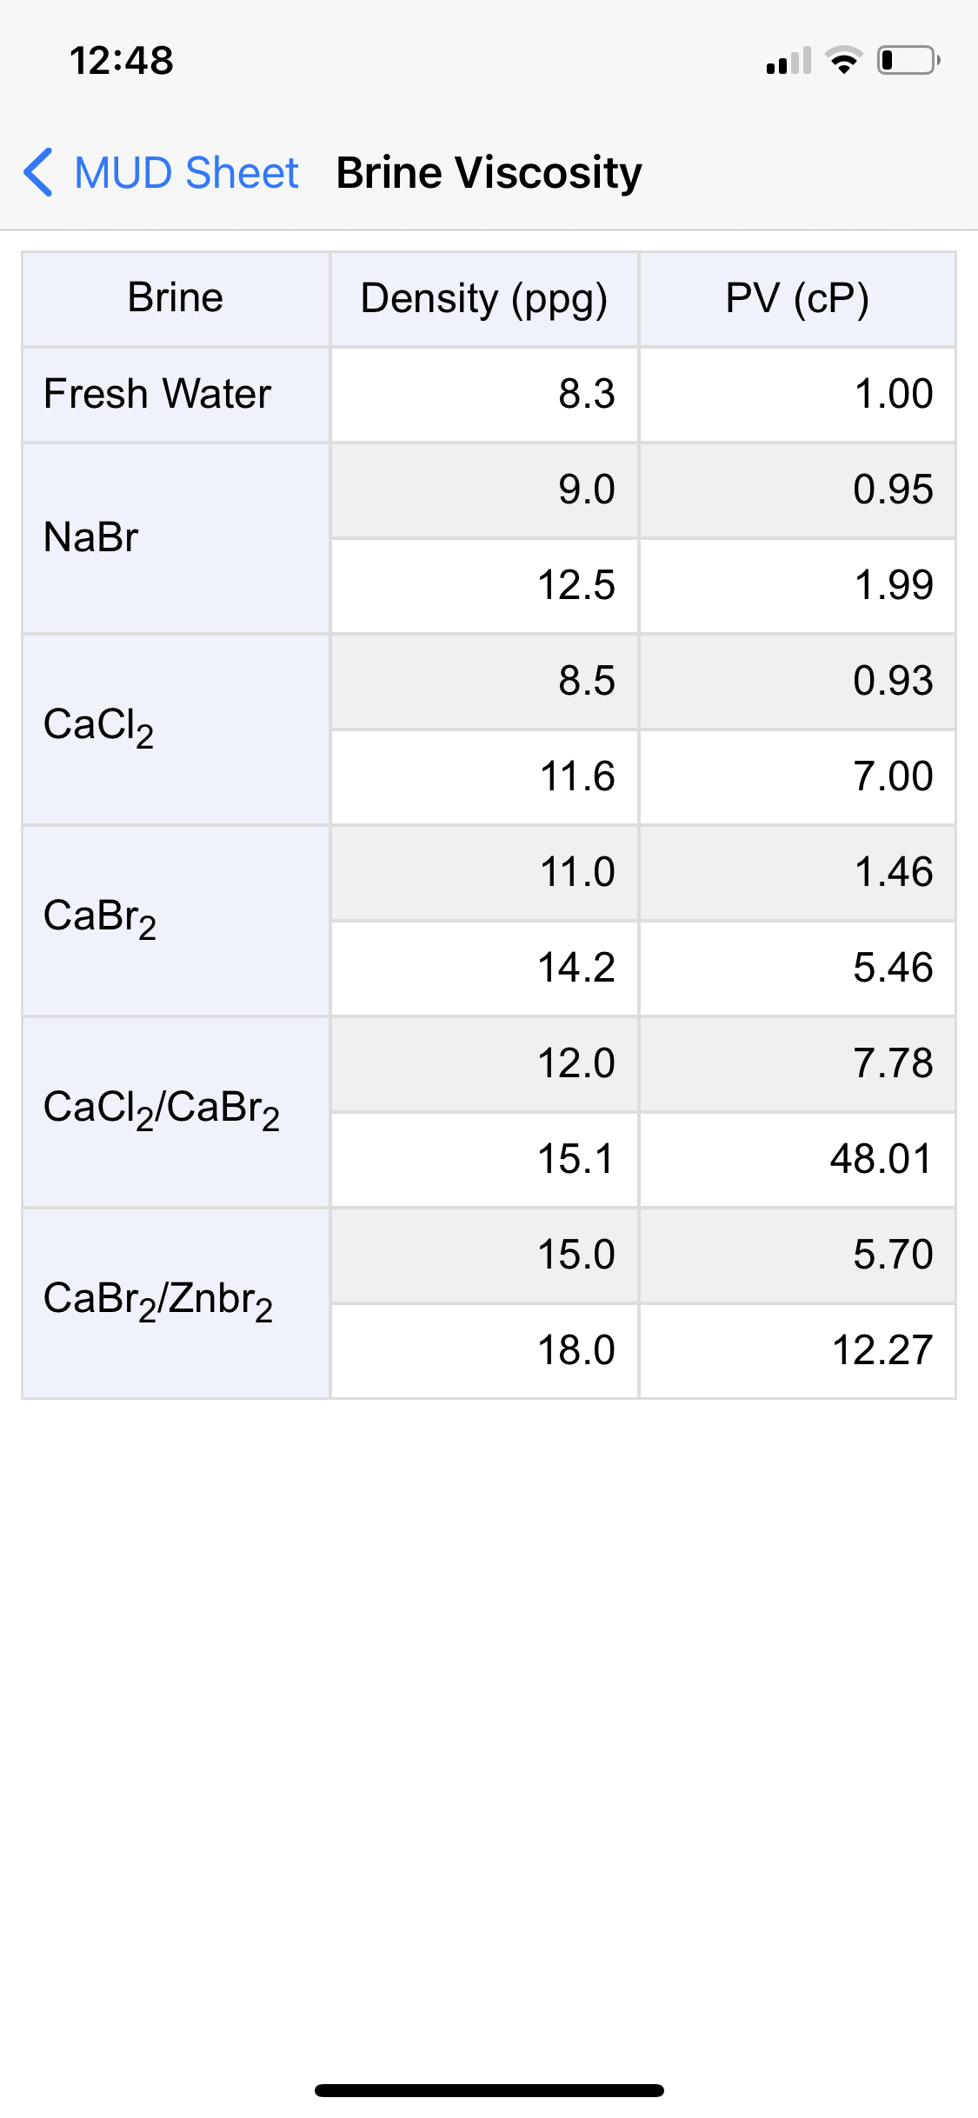The width and height of the screenshot is (978, 2118).
Task: Tap the Wi-Fi status icon
Action: pos(843,60)
